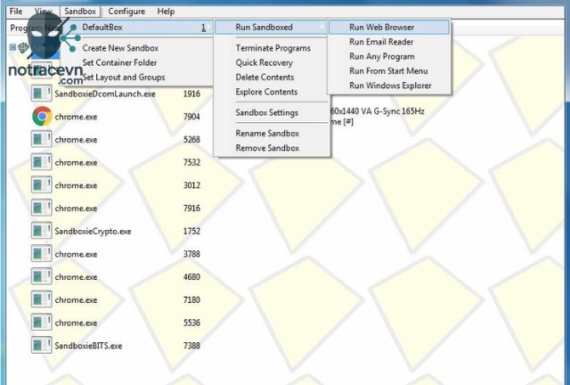Open the File menu
Screen dimensions: 570x385
(16, 12)
